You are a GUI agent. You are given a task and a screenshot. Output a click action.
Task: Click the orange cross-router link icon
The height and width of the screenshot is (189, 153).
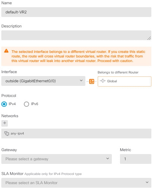tap(92, 81)
